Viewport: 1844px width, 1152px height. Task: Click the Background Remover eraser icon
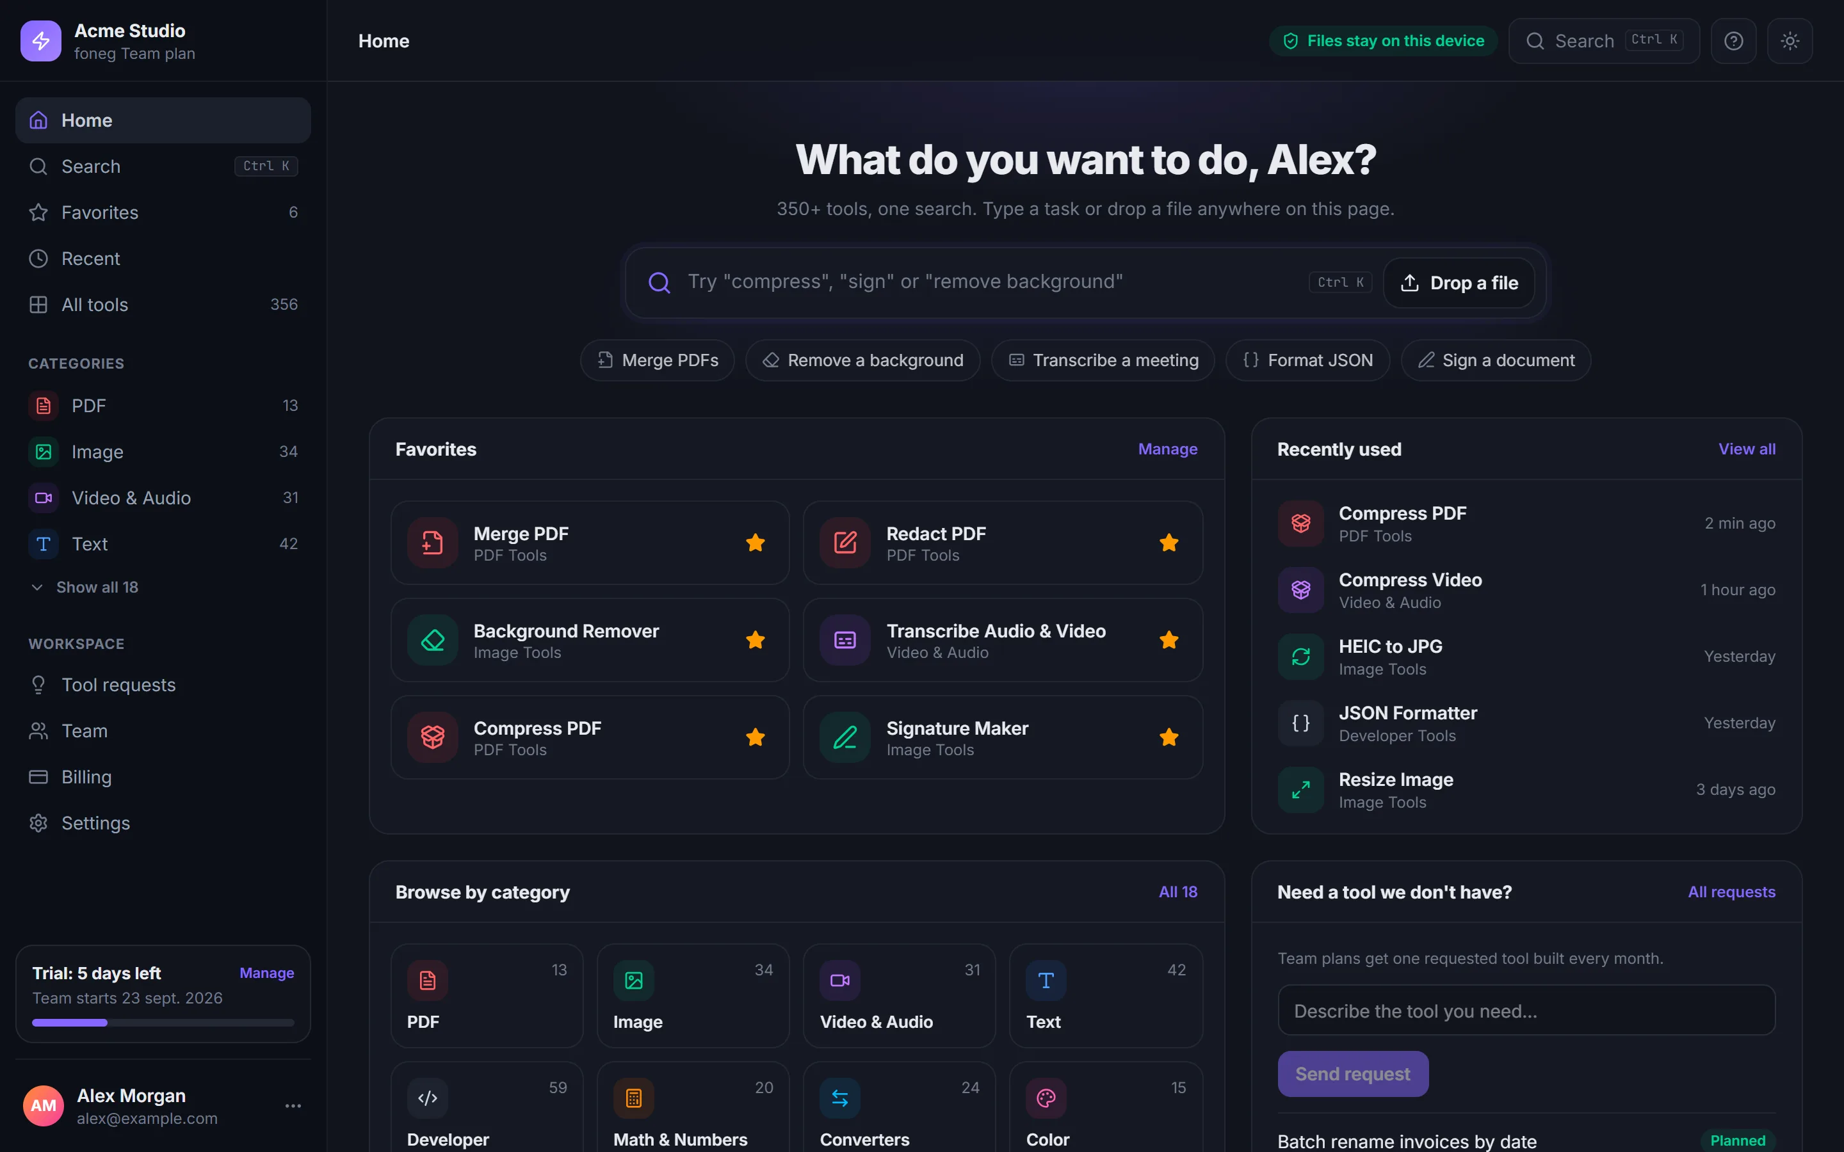click(x=432, y=640)
